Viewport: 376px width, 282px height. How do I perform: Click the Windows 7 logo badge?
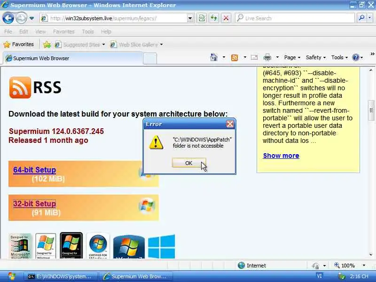tap(129, 247)
